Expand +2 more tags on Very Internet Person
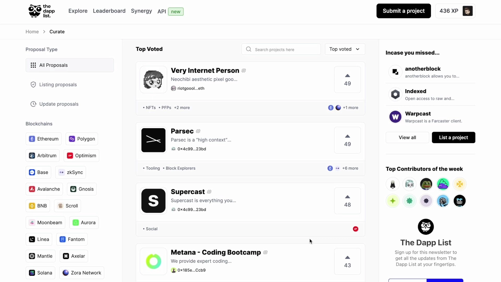 tap(182, 108)
